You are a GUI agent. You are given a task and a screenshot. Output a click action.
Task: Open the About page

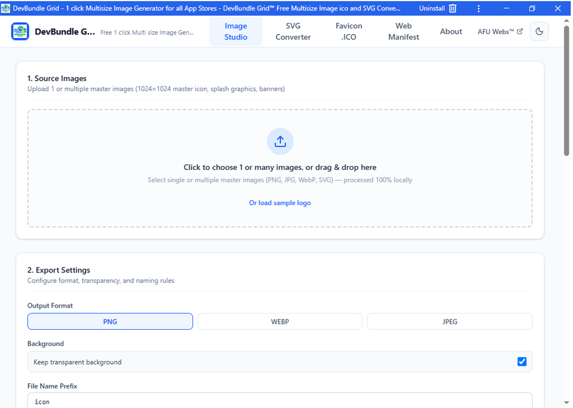point(451,32)
